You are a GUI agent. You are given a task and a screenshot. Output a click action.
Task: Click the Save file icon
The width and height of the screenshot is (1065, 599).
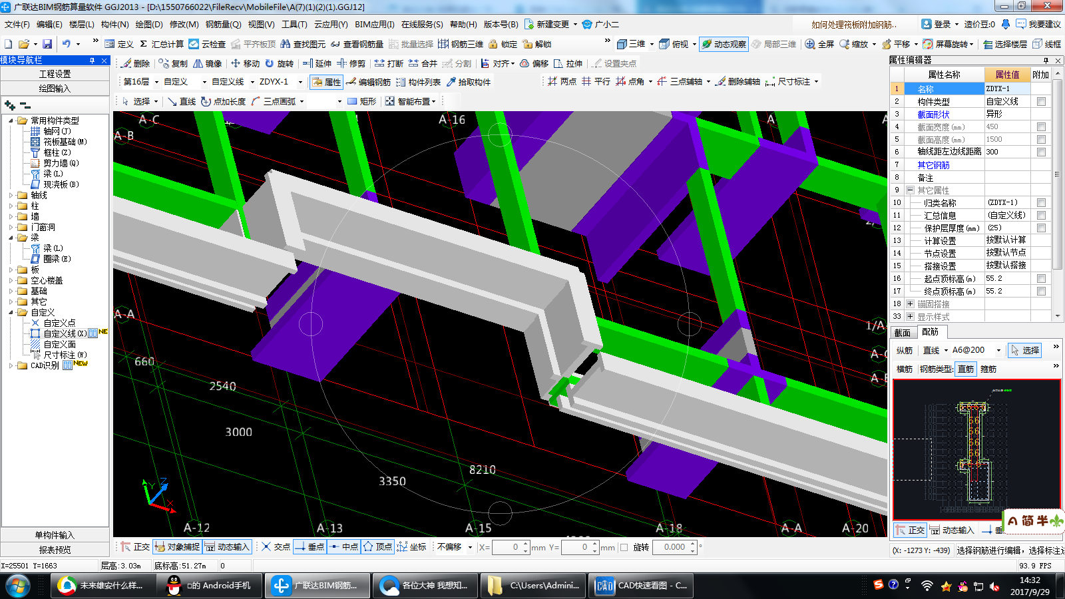click(47, 44)
